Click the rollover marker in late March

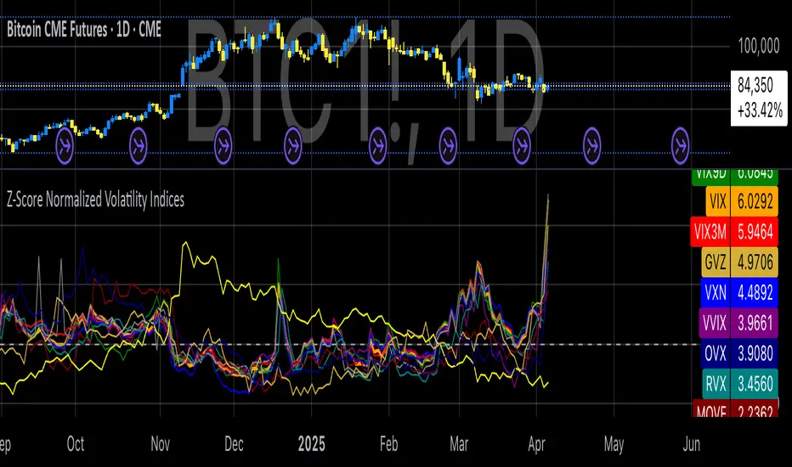tap(522, 146)
